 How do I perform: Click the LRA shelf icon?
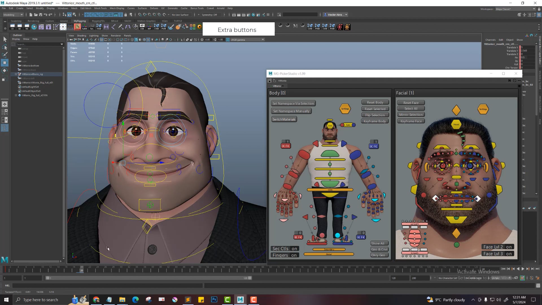coord(142,27)
